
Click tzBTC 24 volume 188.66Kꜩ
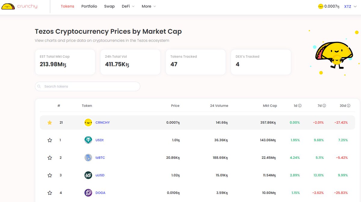tap(220, 158)
